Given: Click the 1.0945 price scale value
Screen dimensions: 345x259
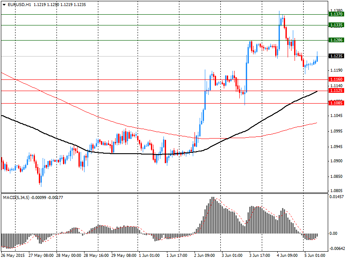Looking at the screenshot, I should coord(337,147).
